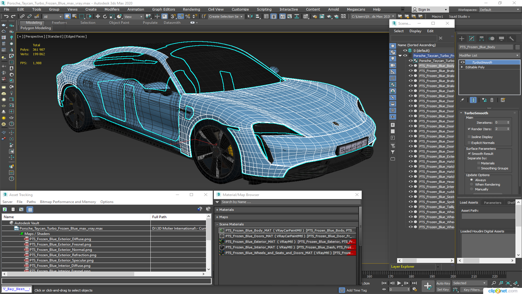Toggle Smooth Result checkbox

coord(469,154)
